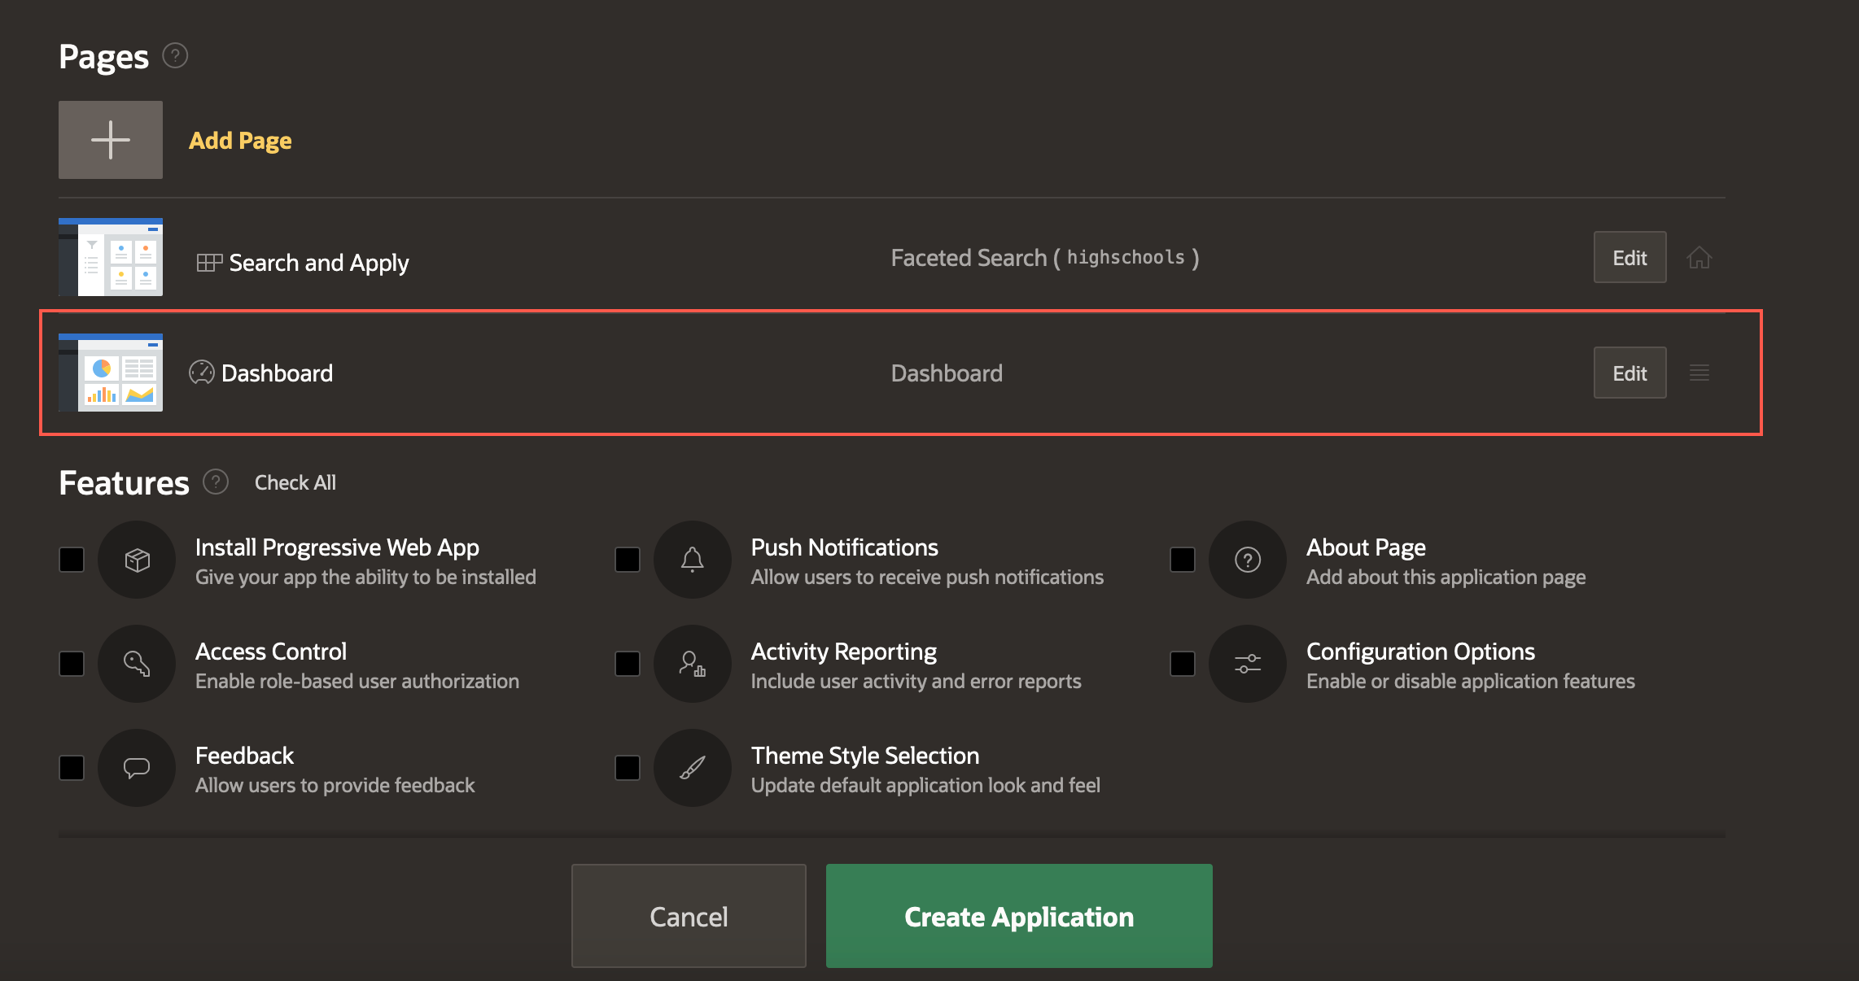
Task: Enable Install Progressive Web App checkbox
Action: (72, 560)
